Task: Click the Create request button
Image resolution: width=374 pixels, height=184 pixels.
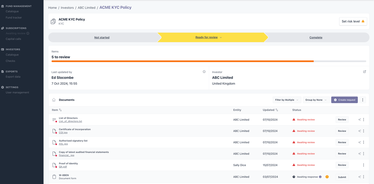Action: click(344, 100)
